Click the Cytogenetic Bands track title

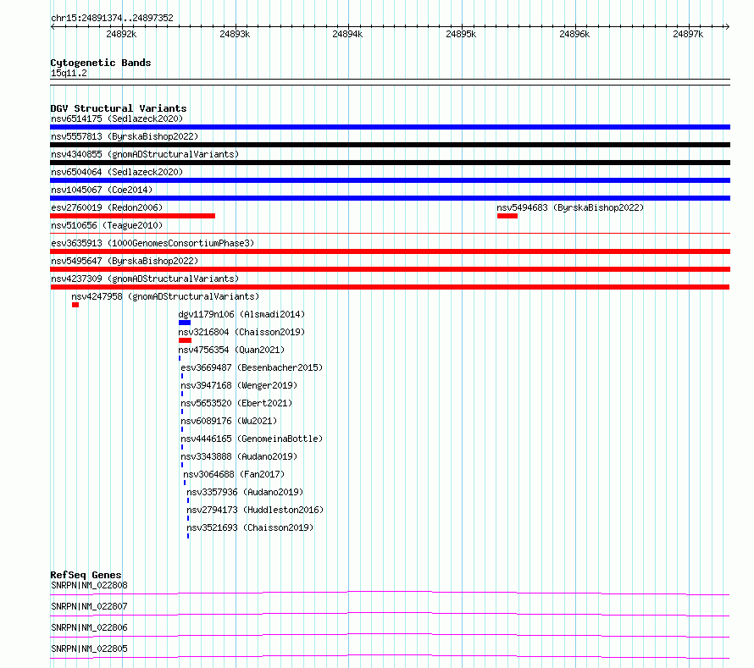[x=101, y=63]
